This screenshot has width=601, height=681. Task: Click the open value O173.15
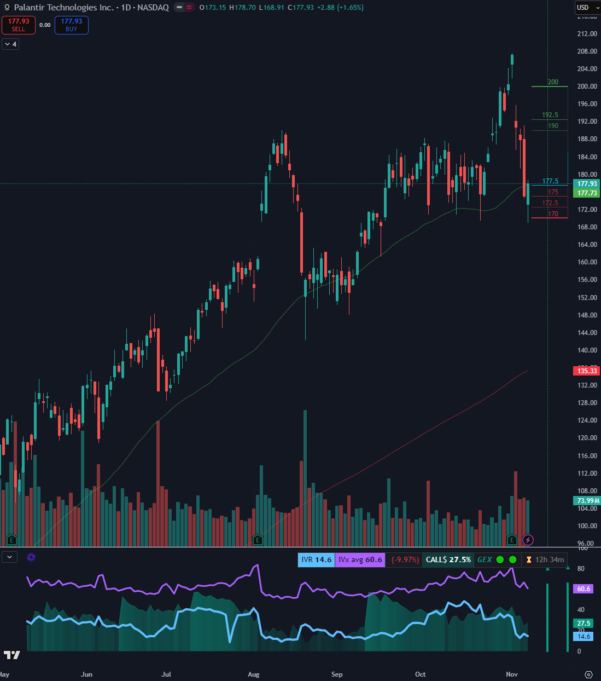pos(213,8)
